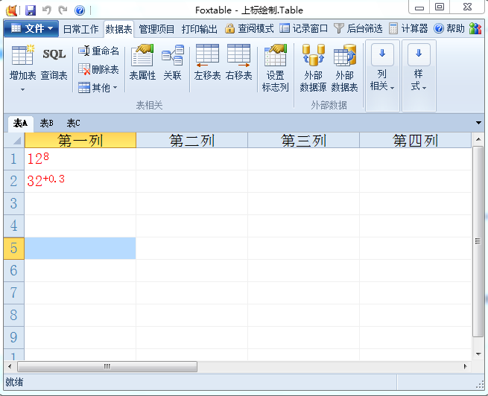The image size is (488, 396).
Task: Click 设置标志列 icon
Action: tap(275, 68)
